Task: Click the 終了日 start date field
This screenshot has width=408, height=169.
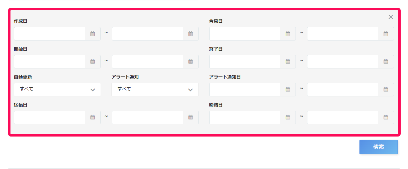Action: [245, 61]
